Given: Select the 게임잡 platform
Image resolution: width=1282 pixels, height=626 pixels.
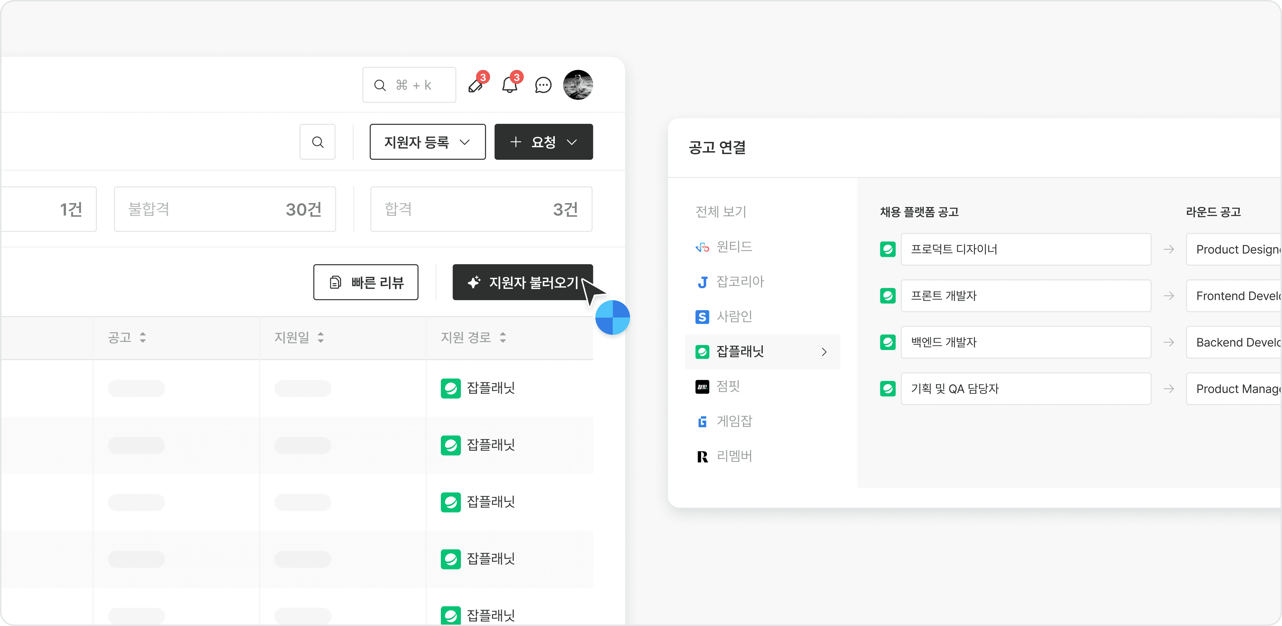Looking at the screenshot, I should click(724, 421).
